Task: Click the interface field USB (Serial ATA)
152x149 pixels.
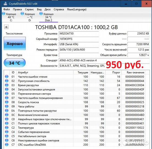Action: click(x=79, y=44)
